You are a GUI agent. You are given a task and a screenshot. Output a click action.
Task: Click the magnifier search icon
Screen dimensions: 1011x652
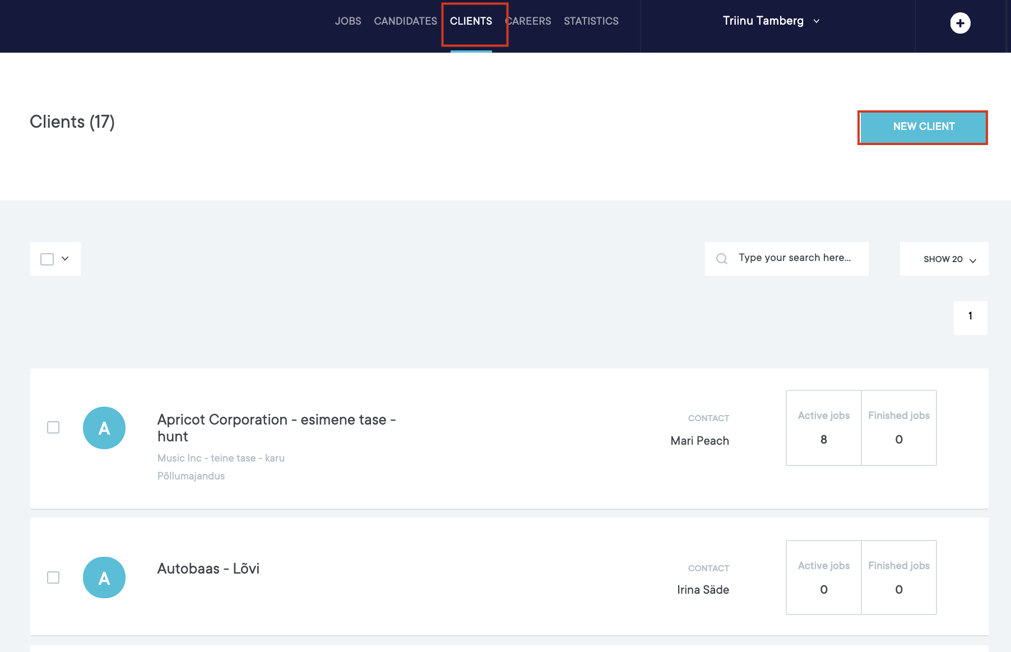coord(722,259)
